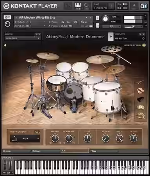Image resolution: width=150 pixels, height=176 pixels.
Task: Click next mixer preset arrow
Action: [39, 34]
